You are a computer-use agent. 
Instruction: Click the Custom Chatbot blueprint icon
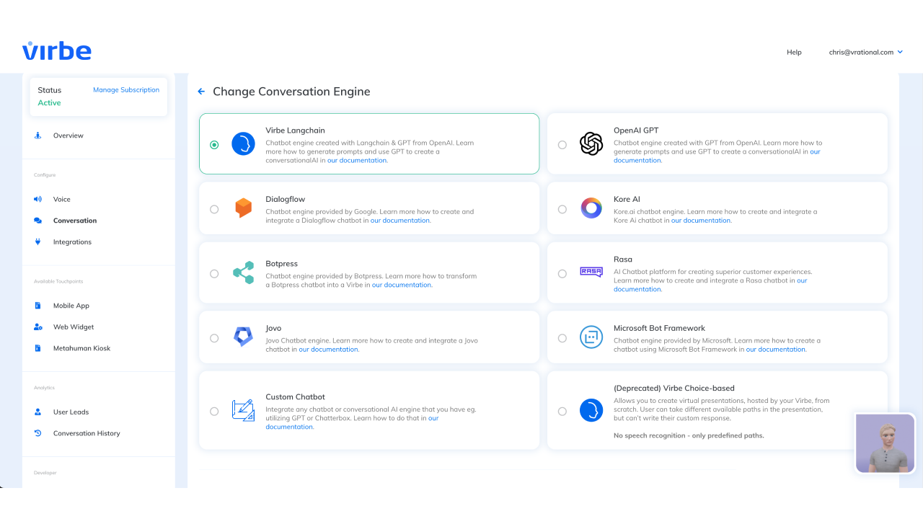(x=243, y=410)
